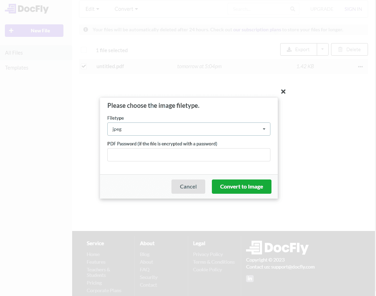Toggle the select-all files checkbox
The height and width of the screenshot is (296, 376).
click(84, 50)
